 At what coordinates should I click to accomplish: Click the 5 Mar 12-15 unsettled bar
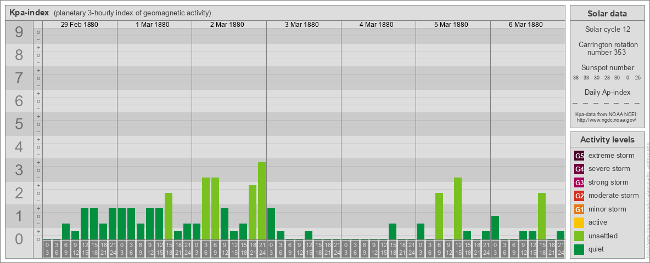pyautogui.click(x=458, y=209)
